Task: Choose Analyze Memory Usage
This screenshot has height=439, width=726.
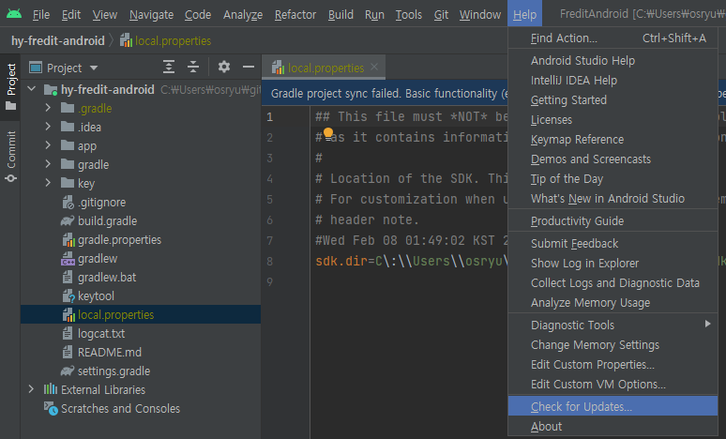Action: click(x=613, y=302)
